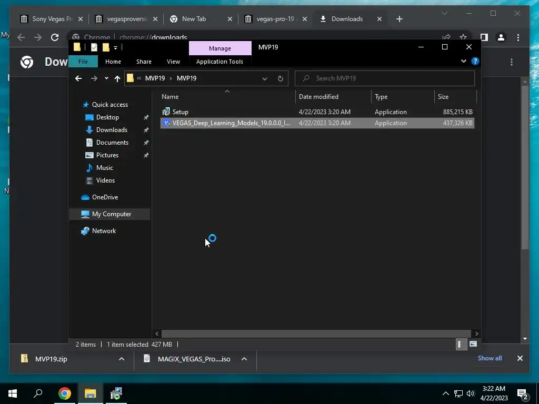Switch to vegas-pro-19 Chrome tab
Image resolution: width=539 pixels, height=404 pixels.
[276, 19]
